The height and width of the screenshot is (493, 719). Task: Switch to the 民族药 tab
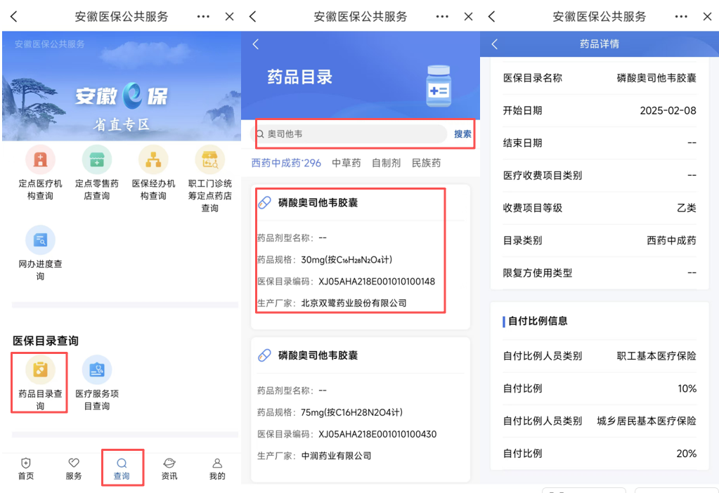426,163
